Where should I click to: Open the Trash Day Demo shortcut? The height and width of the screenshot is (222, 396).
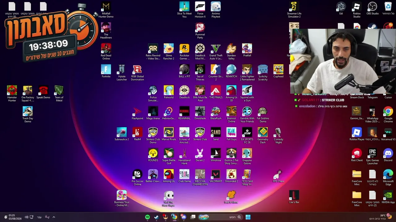click(28, 115)
